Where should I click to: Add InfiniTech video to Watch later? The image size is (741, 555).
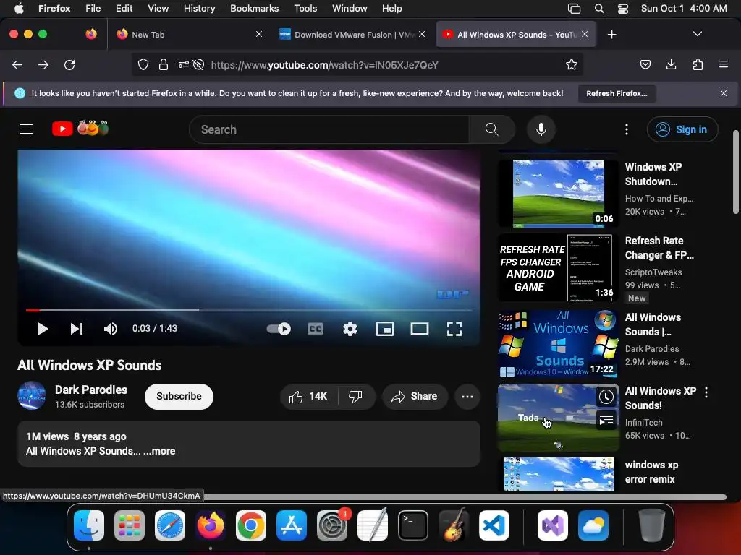[606, 397]
